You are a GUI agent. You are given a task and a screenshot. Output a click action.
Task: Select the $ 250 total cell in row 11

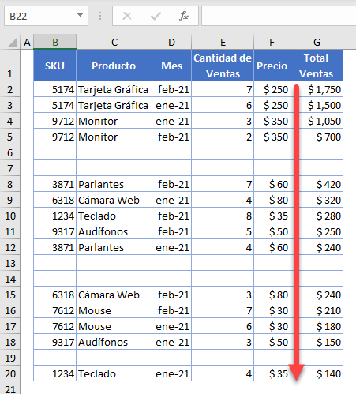click(317, 231)
